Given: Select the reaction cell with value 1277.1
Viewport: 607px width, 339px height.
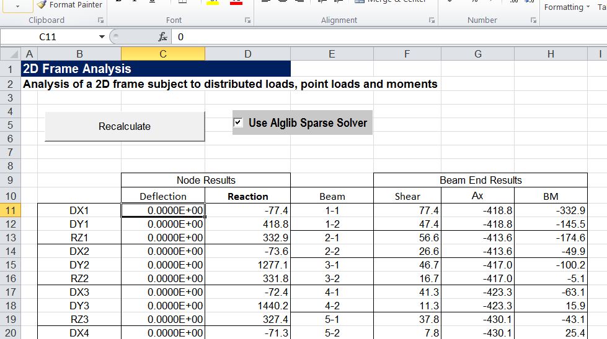Looking at the screenshot, I should coord(248,265).
